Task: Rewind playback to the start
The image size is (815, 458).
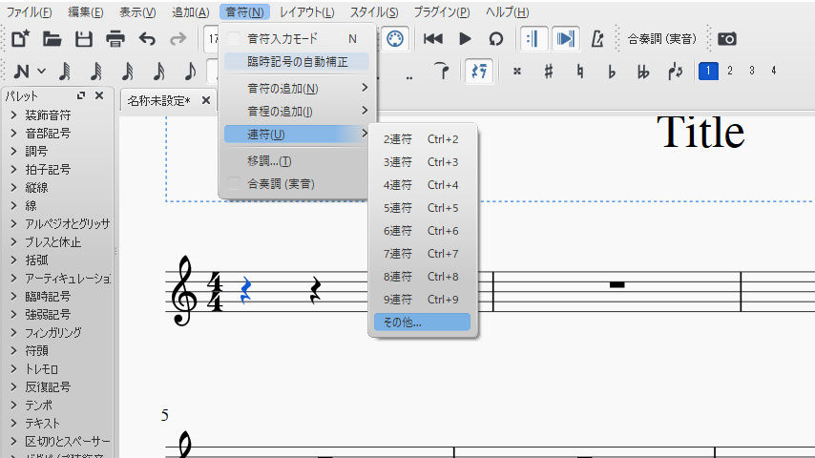Action: [x=432, y=39]
